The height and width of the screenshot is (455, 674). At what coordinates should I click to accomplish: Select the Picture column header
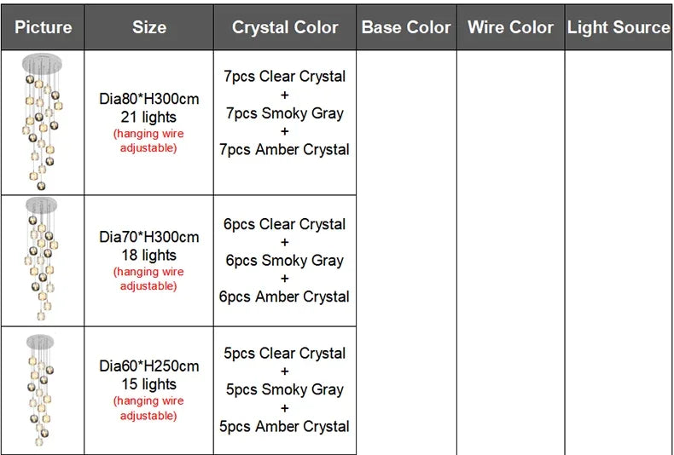coord(43,27)
